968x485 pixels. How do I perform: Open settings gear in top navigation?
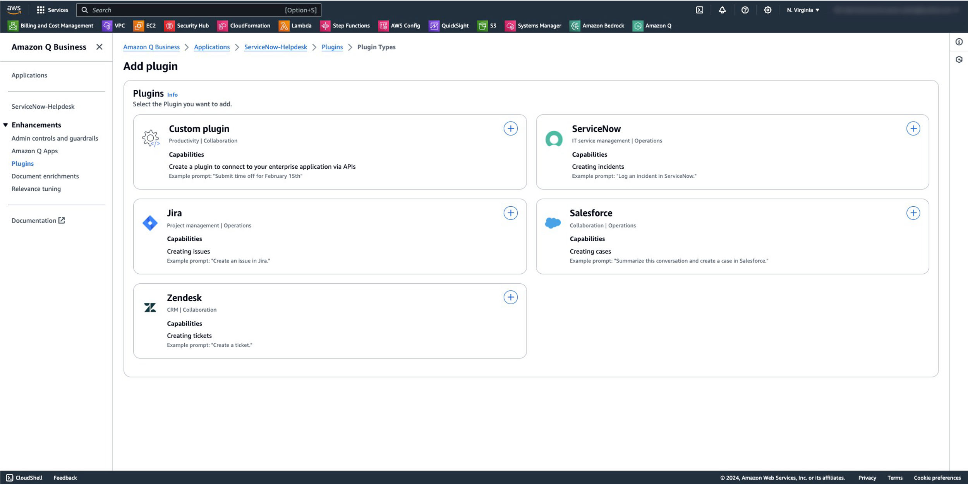767,10
